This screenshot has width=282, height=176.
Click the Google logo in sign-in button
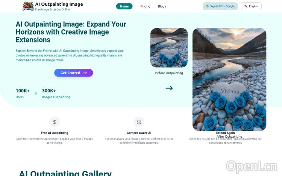click(207, 6)
